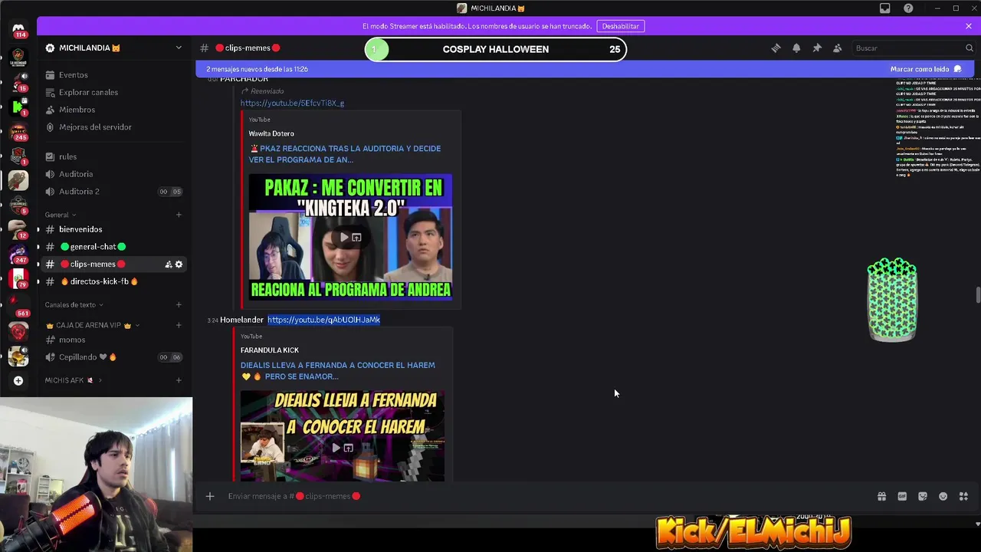This screenshot has height=552, width=981.
Task: Click plus icon beside Canales de texto
Action: tap(179, 305)
